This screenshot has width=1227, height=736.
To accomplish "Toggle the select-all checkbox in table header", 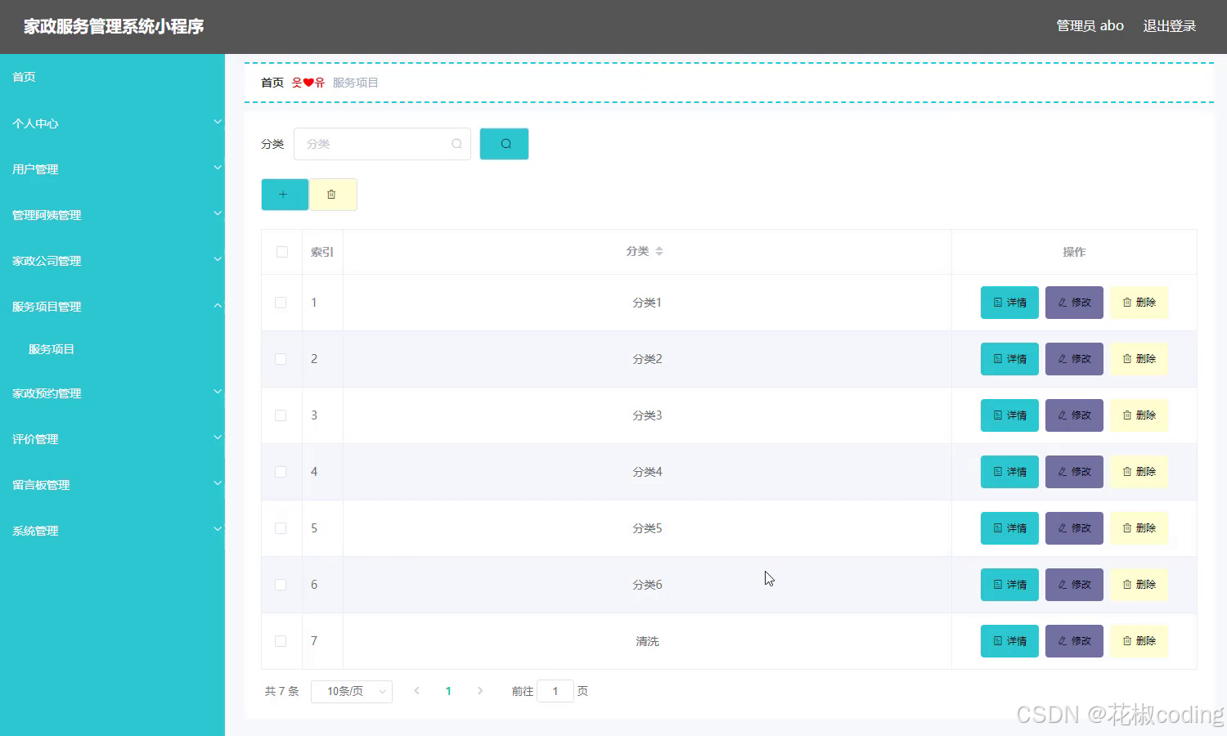I will (x=282, y=252).
